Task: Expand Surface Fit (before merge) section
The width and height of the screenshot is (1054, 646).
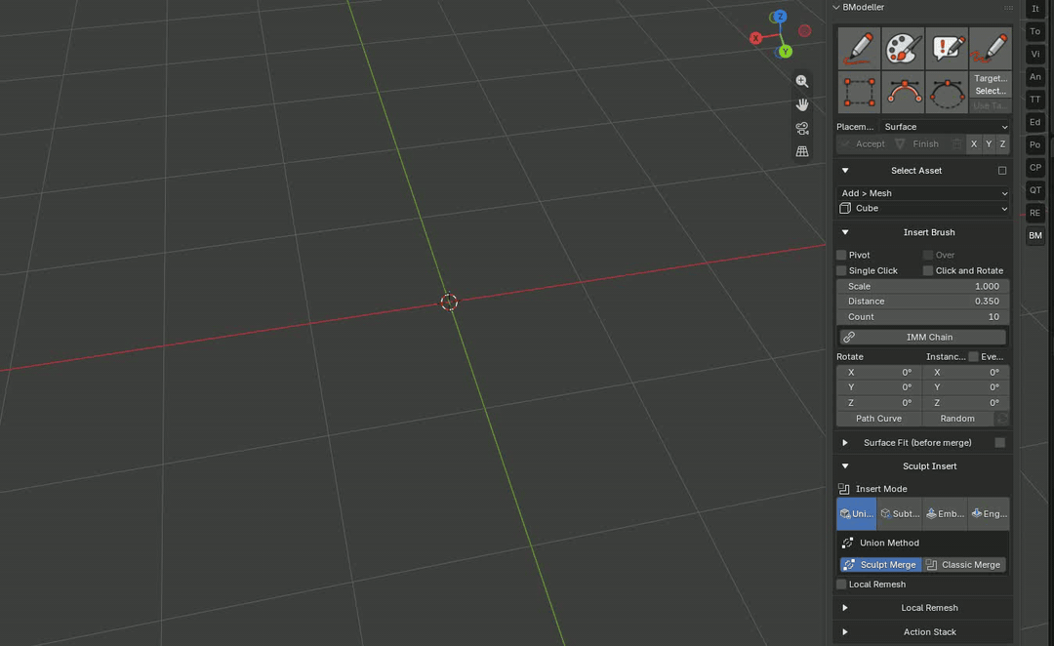Action: [845, 443]
